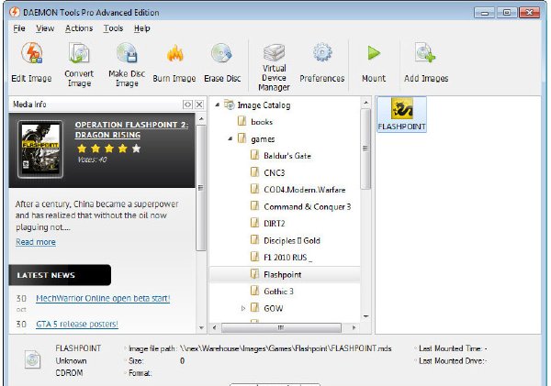Expand the GOW folder arrow
The height and width of the screenshot is (386, 551).
tap(243, 308)
